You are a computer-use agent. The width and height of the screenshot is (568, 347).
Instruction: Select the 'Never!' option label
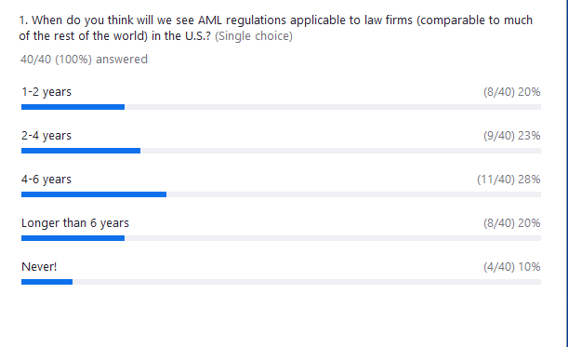[39, 267]
